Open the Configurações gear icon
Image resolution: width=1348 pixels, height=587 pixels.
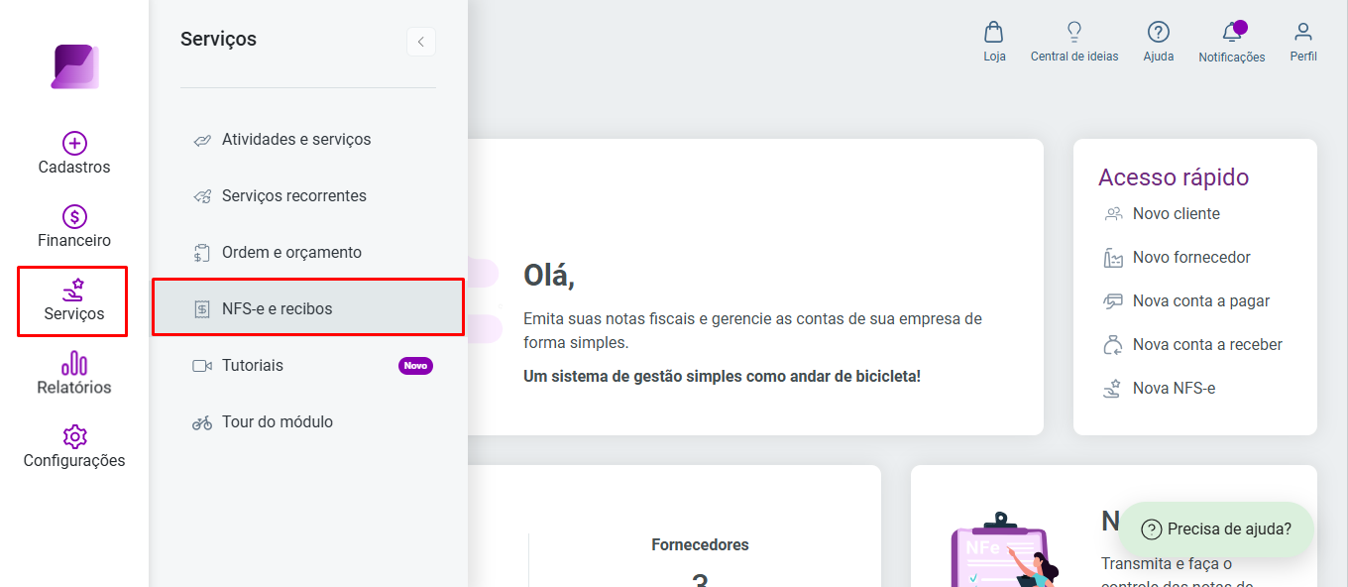point(74,437)
